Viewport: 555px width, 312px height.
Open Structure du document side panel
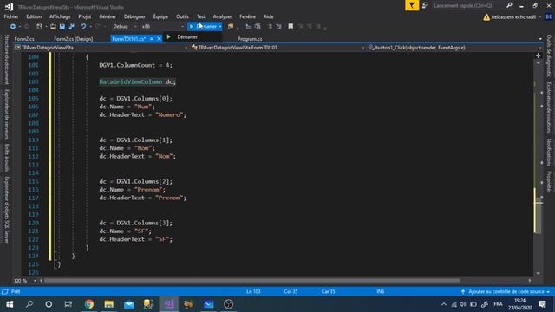point(6,60)
